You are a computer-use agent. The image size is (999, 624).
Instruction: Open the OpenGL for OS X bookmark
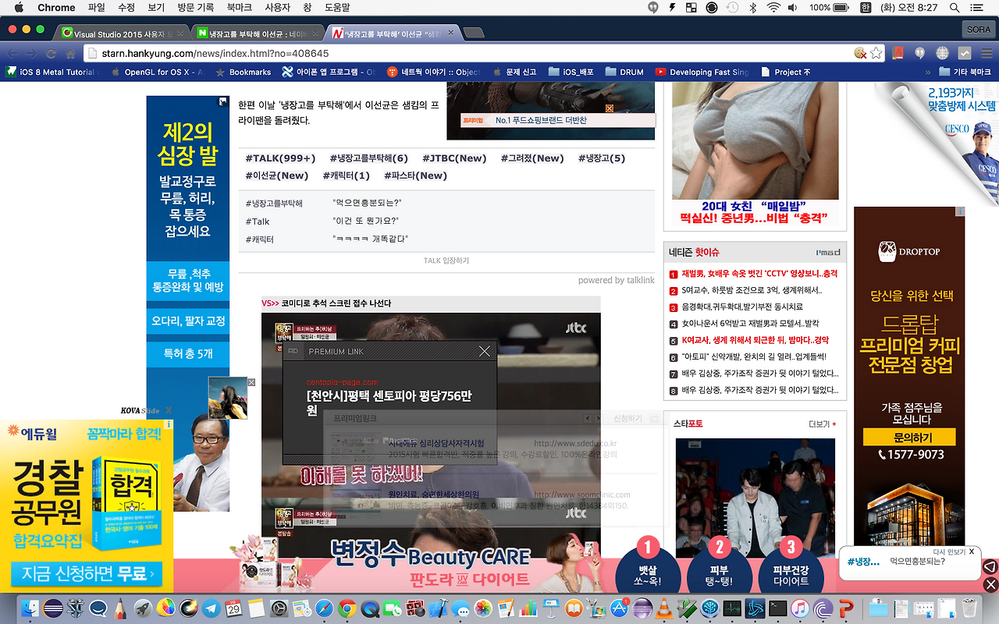tap(158, 72)
